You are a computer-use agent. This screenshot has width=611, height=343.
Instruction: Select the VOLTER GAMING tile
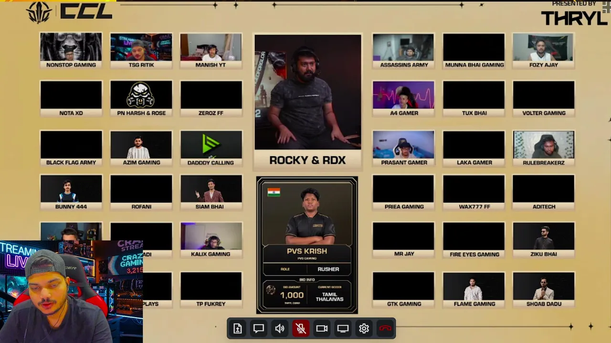coord(544,99)
